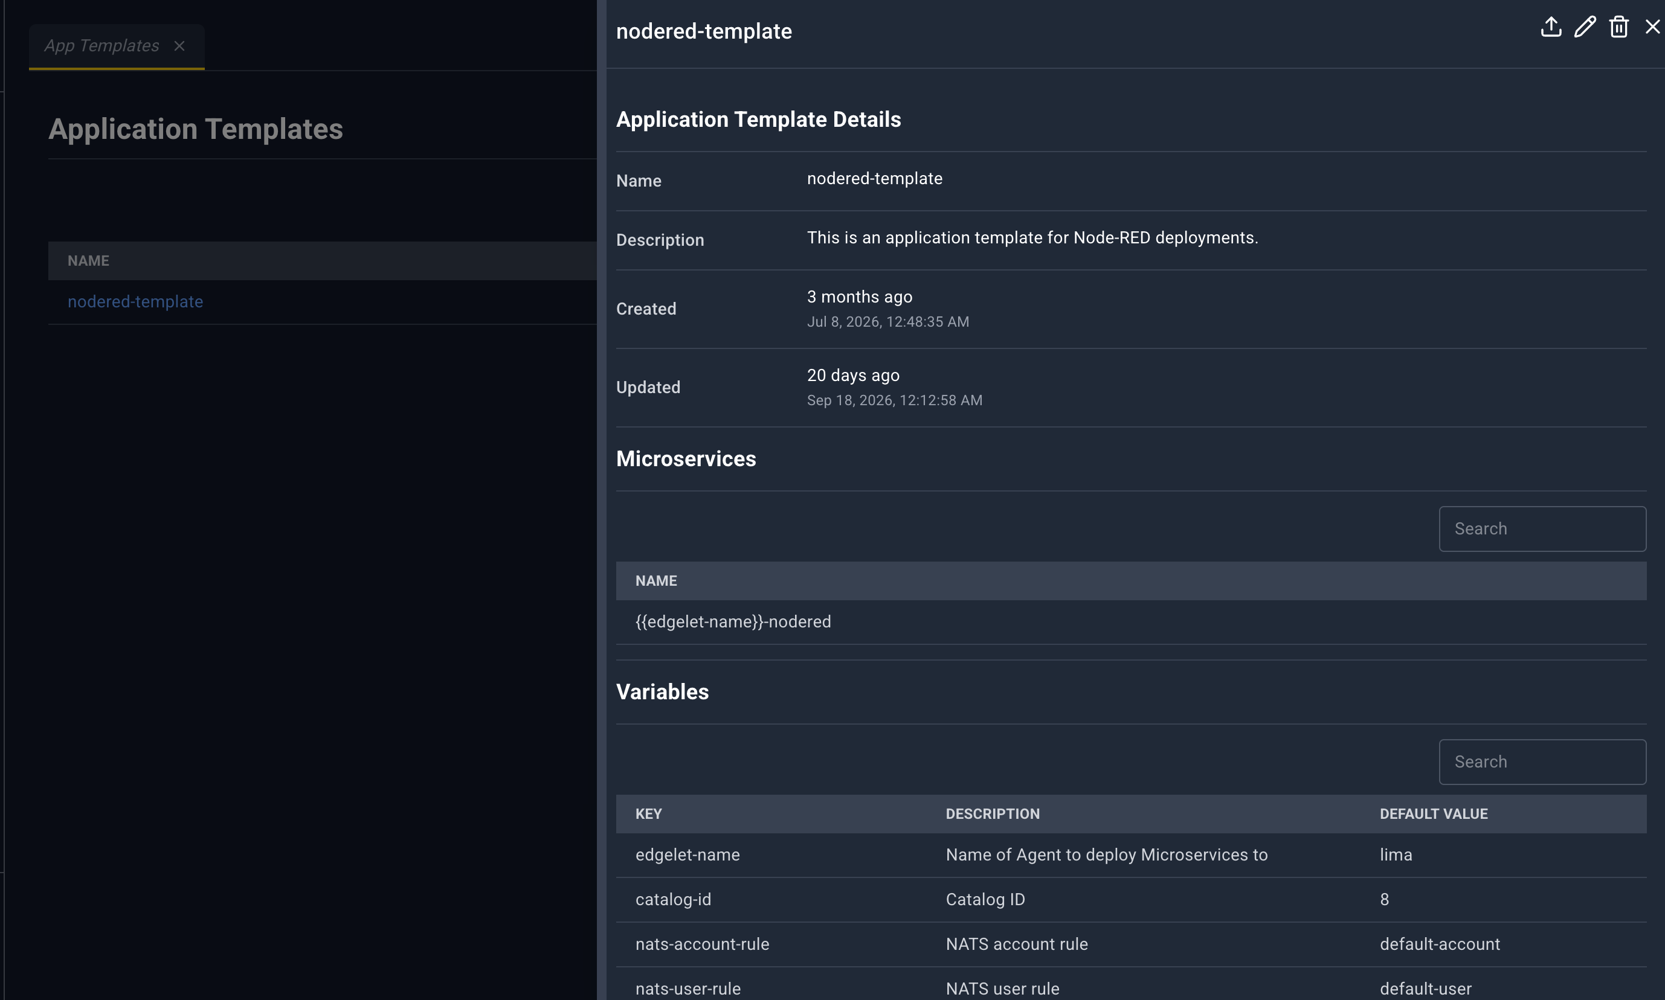Click the trash delete template icon
Image resolution: width=1665 pixels, height=1000 pixels.
coord(1619,27)
